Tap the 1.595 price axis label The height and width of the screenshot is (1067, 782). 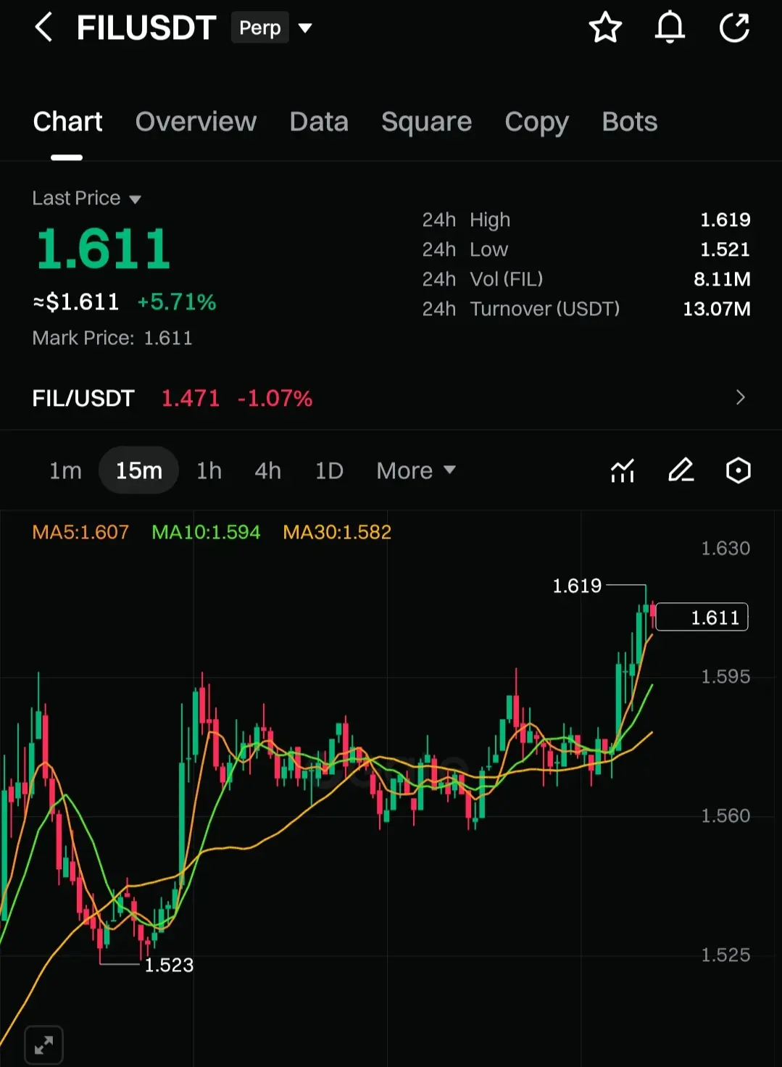point(725,676)
